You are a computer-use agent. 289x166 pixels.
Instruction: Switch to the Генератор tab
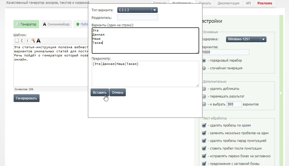(x=26, y=24)
